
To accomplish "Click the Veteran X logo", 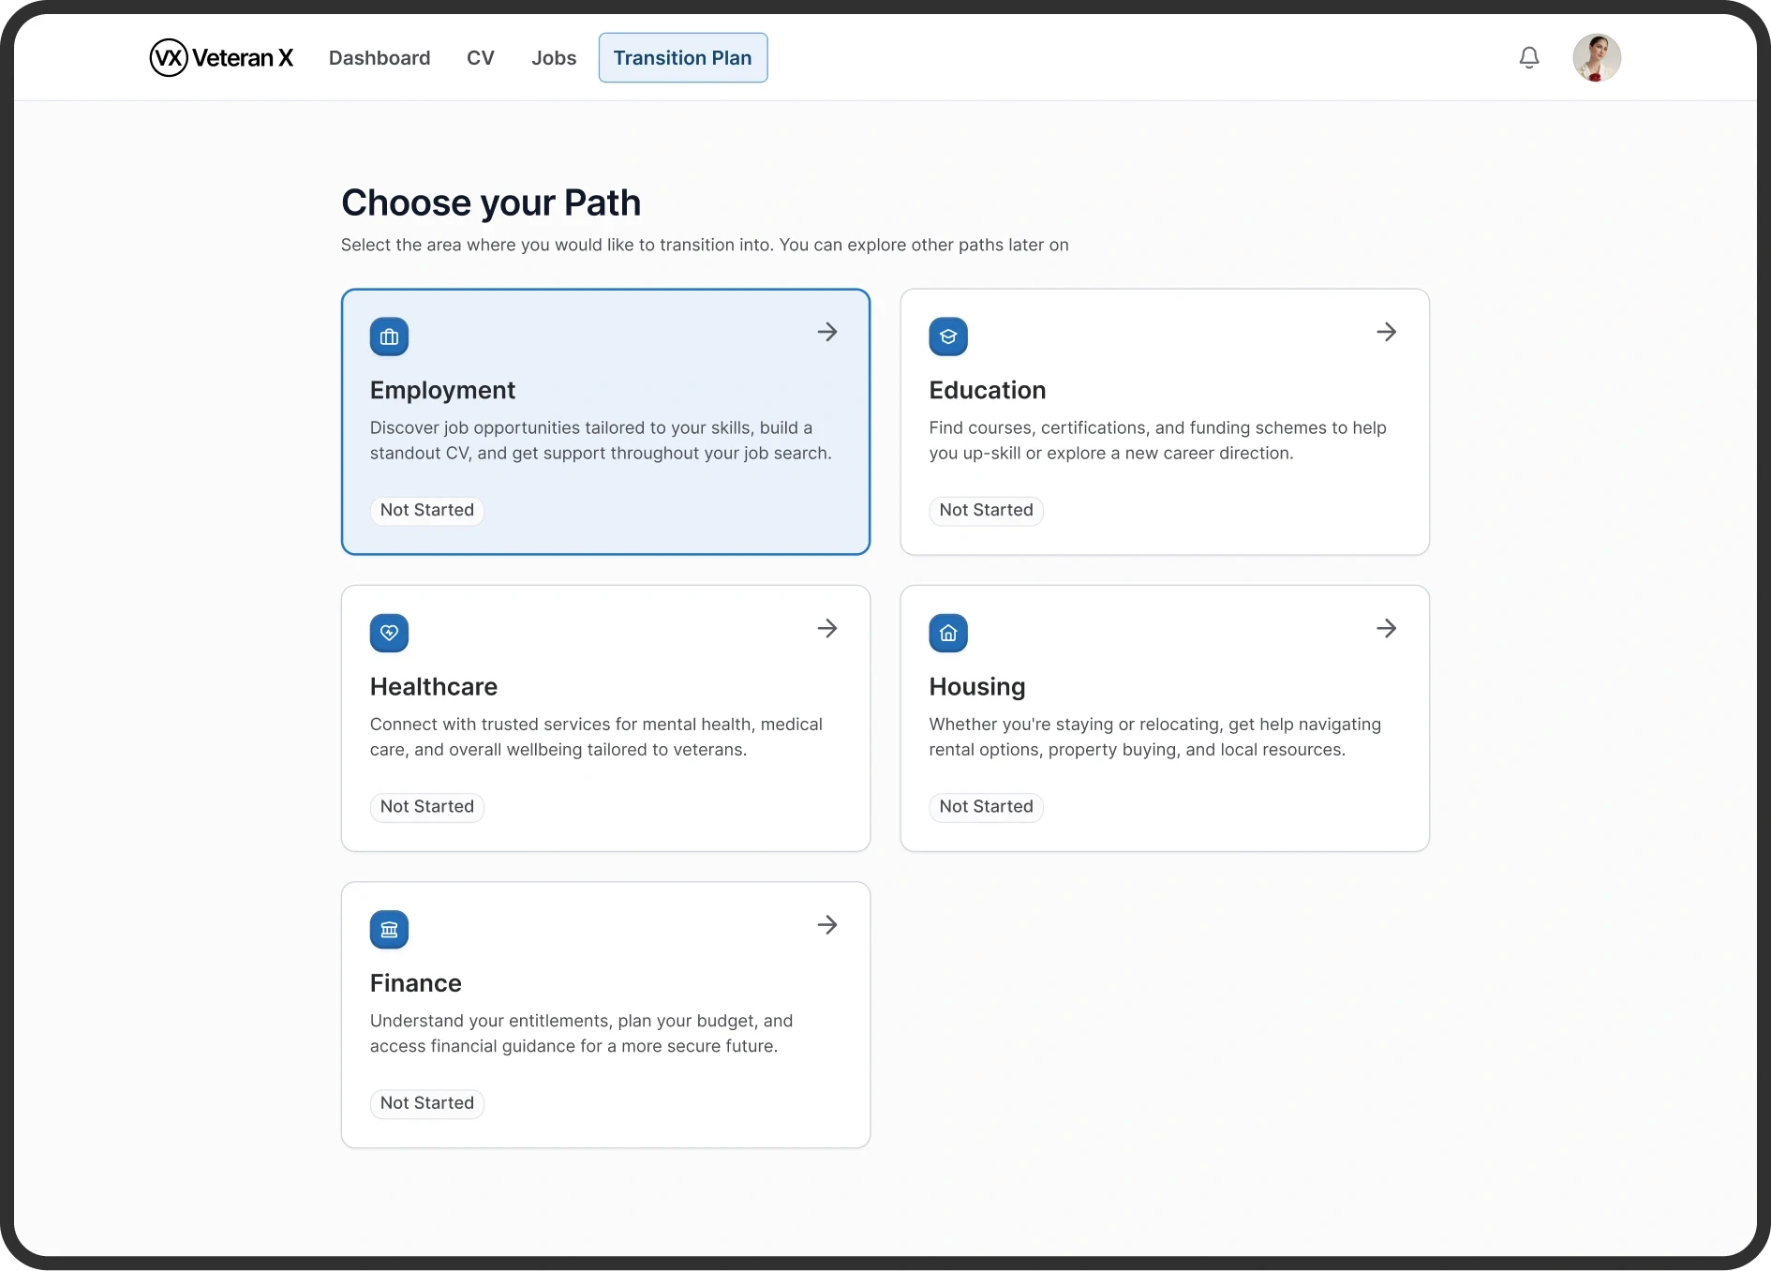I will (221, 58).
